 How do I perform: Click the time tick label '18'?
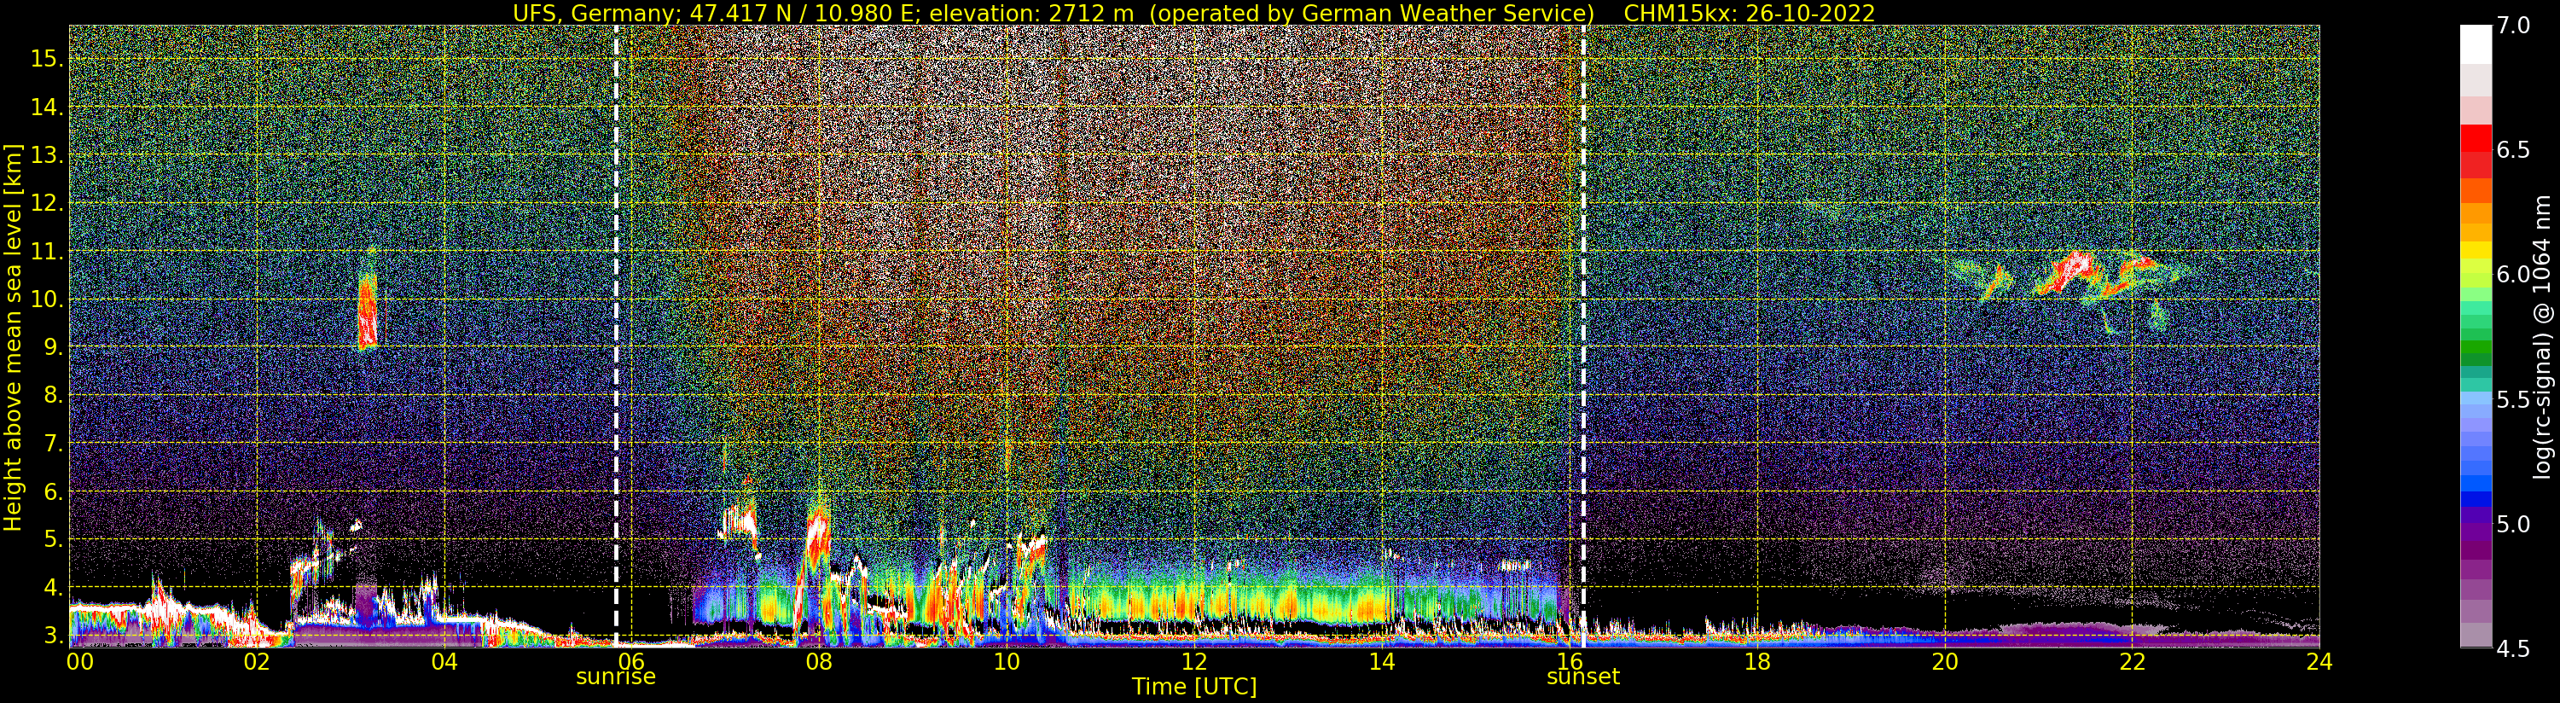(x=1757, y=661)
